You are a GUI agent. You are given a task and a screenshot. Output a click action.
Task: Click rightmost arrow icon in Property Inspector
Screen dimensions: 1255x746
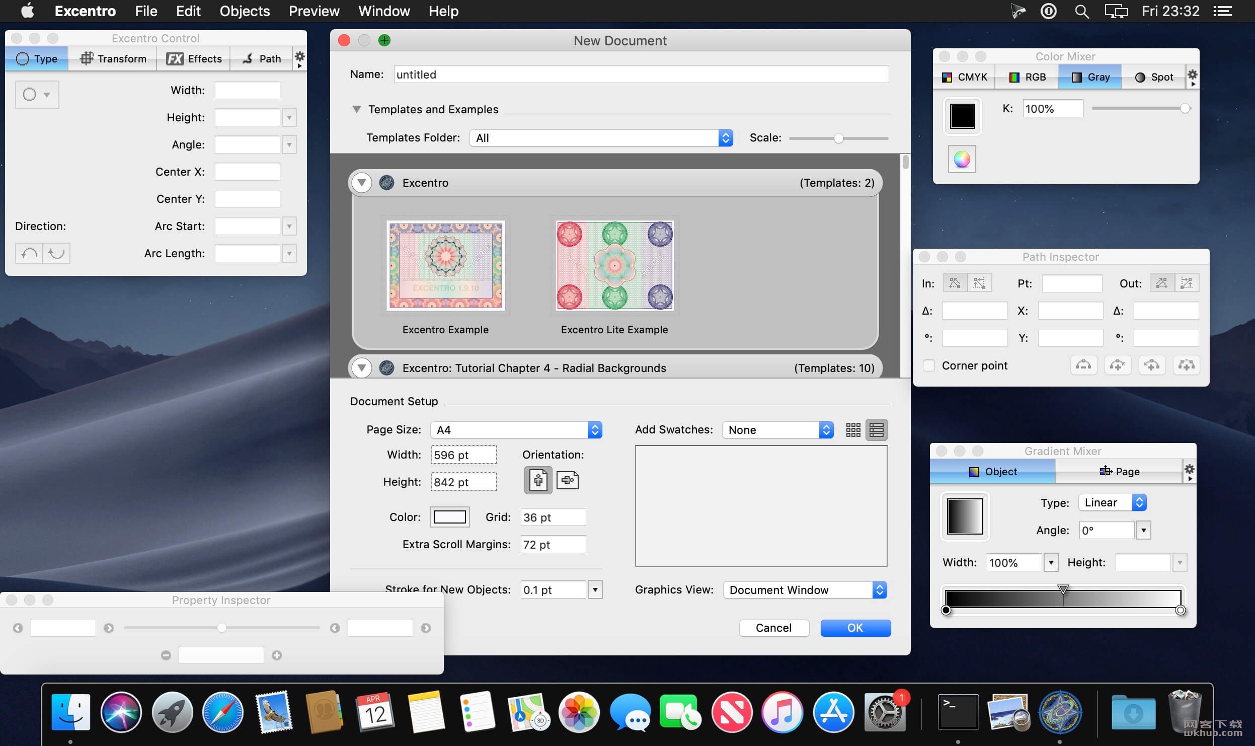tap(426, 628)
